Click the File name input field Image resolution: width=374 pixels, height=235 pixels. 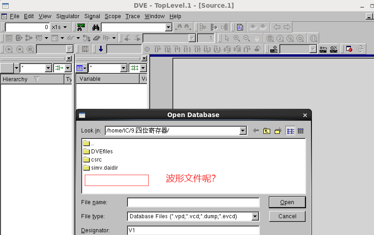click(193, 202)
